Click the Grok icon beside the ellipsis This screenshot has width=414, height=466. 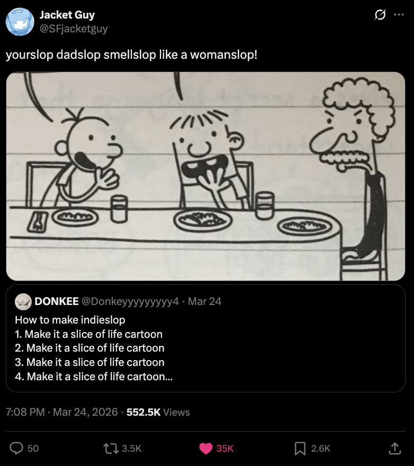pyautogui.click(x=379, y=15)
